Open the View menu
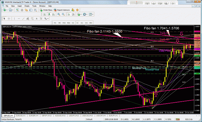Image resolution: width=202 pixels, height=122 pixels. 13,6
